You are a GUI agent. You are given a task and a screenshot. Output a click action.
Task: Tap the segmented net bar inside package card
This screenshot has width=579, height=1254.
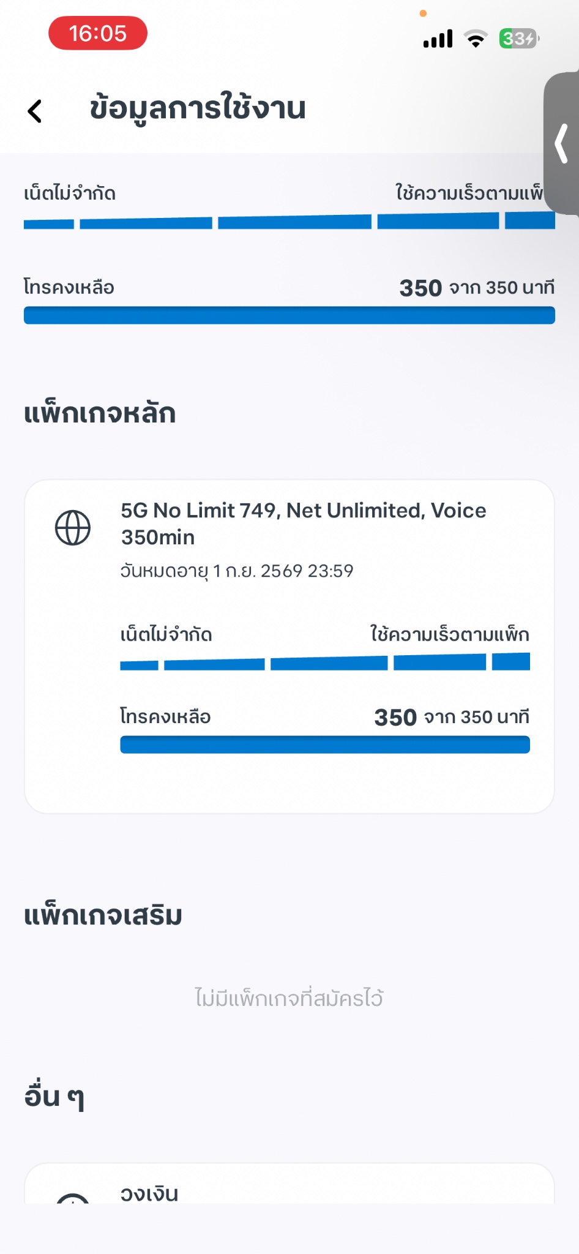tap(325, 663)
